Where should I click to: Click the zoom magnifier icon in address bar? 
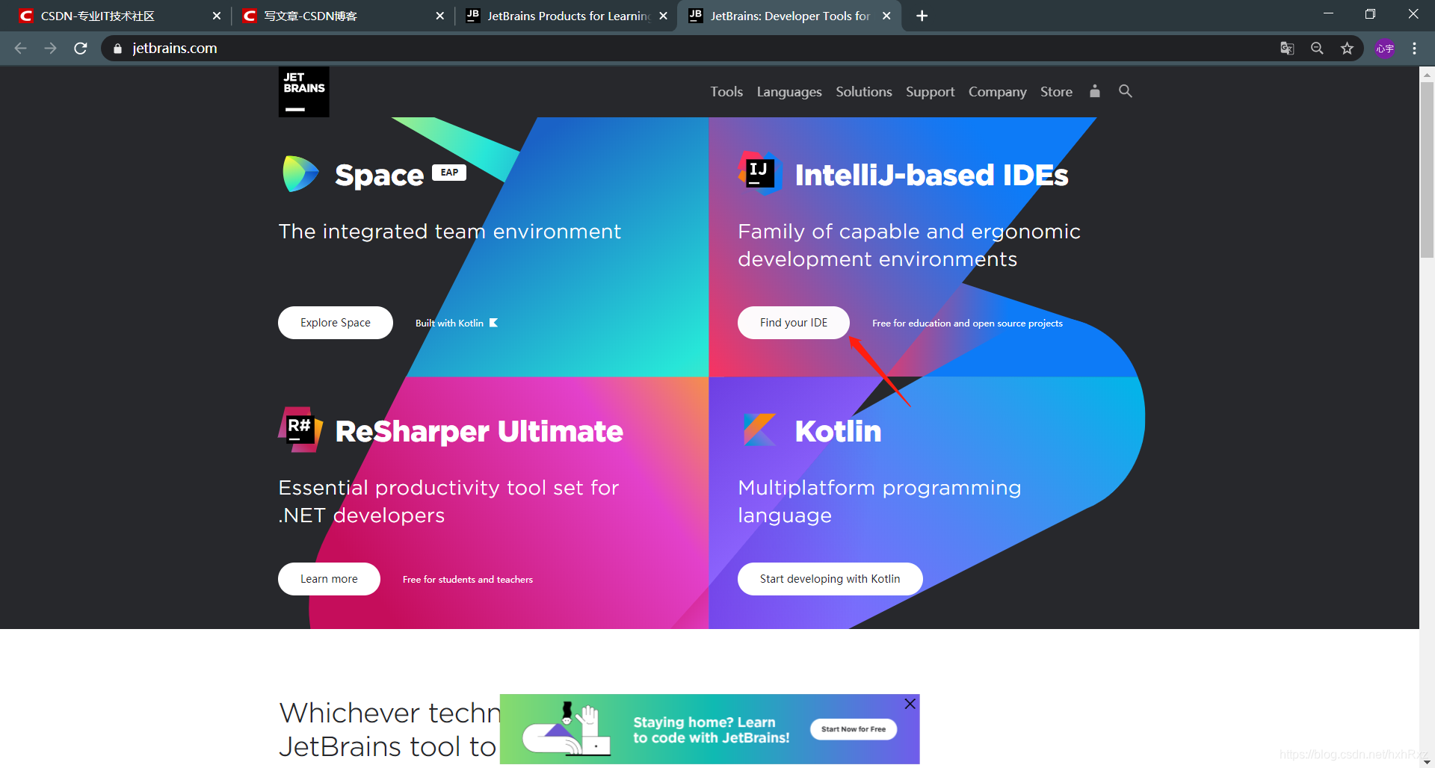[1317, 49]
